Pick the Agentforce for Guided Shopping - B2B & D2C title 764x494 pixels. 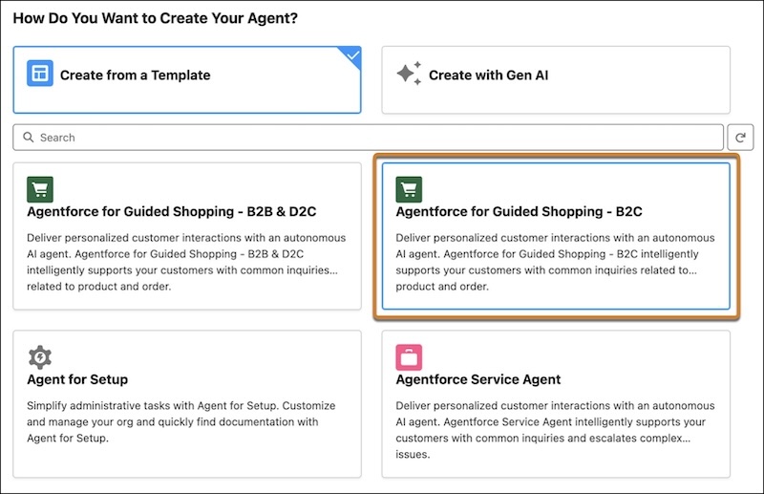tap(172, 211)
